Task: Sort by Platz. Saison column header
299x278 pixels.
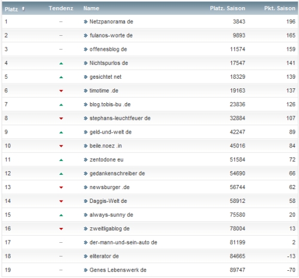Action: (227, 8)
